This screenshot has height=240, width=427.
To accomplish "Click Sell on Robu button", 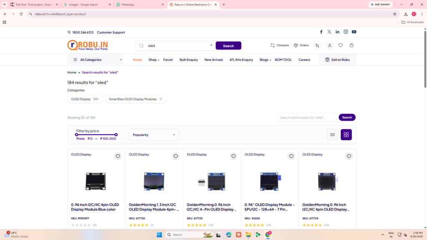I will [337, 60].
